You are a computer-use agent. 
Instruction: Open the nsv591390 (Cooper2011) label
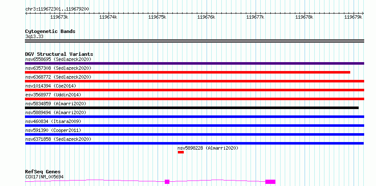(x=53, y=130)
